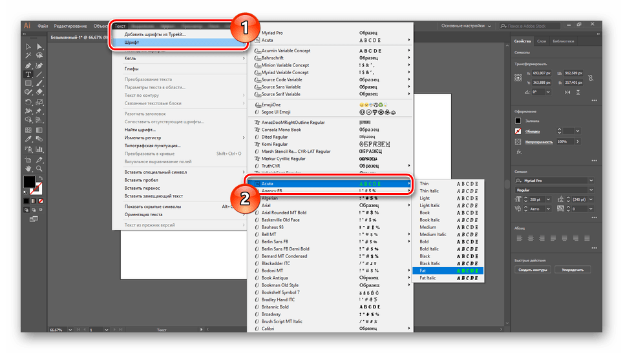
Task: Click the reference point locator grid
Action: click(518, 77)
